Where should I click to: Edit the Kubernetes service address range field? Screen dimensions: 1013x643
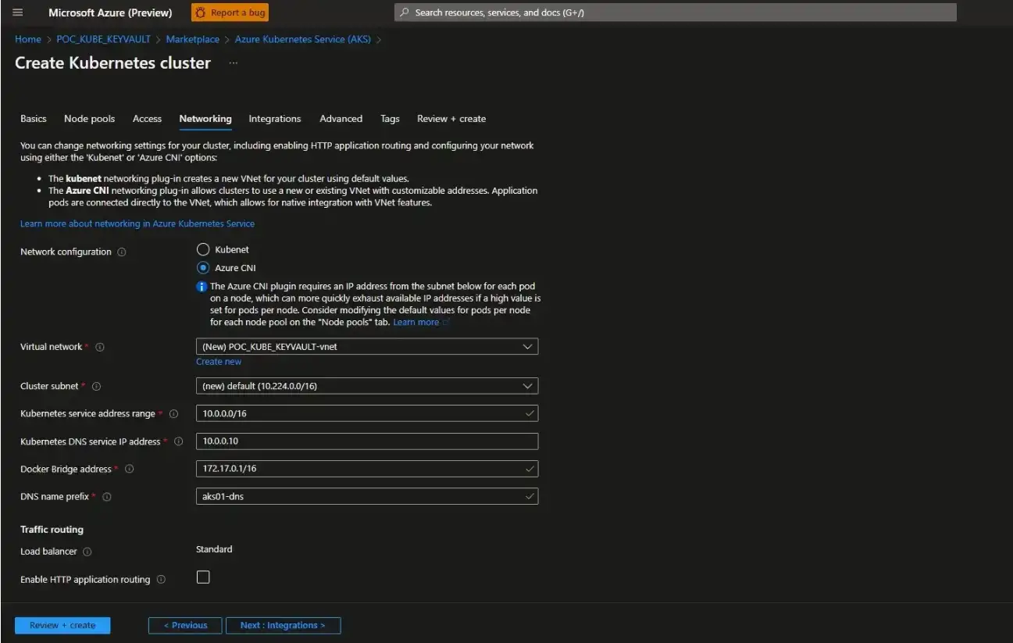pyautogui.click(x=367, y=413)
